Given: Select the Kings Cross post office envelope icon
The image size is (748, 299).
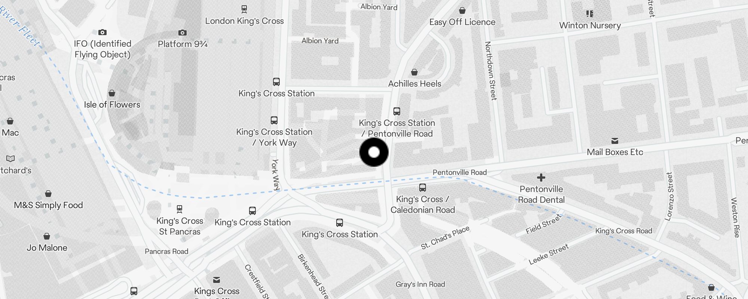Looking at the screenshot, I should point(217,280).
